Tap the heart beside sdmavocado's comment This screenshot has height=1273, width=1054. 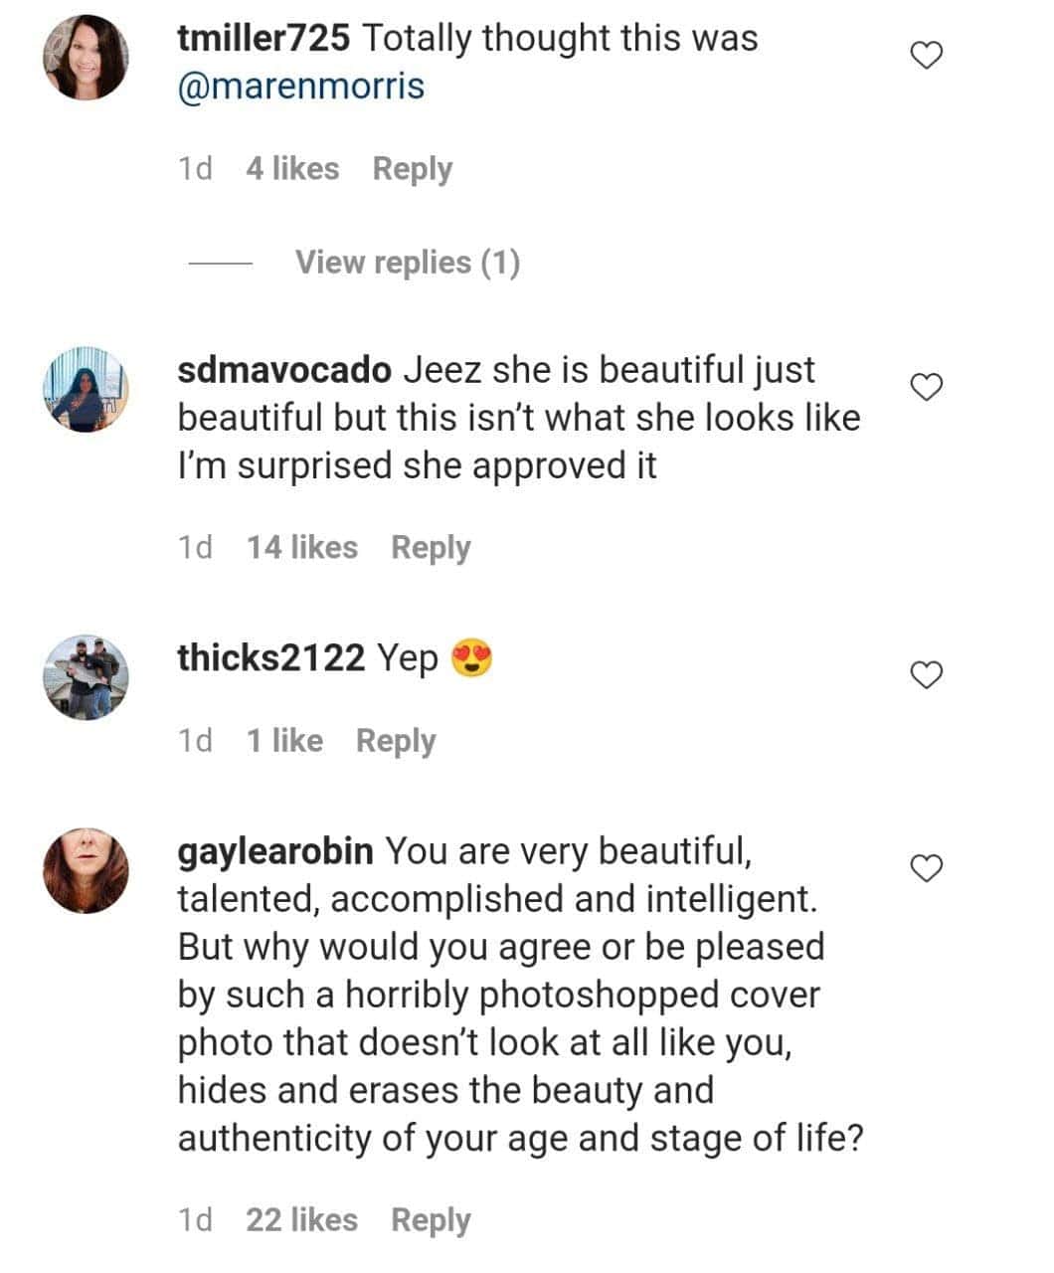[x=926, y=387]
